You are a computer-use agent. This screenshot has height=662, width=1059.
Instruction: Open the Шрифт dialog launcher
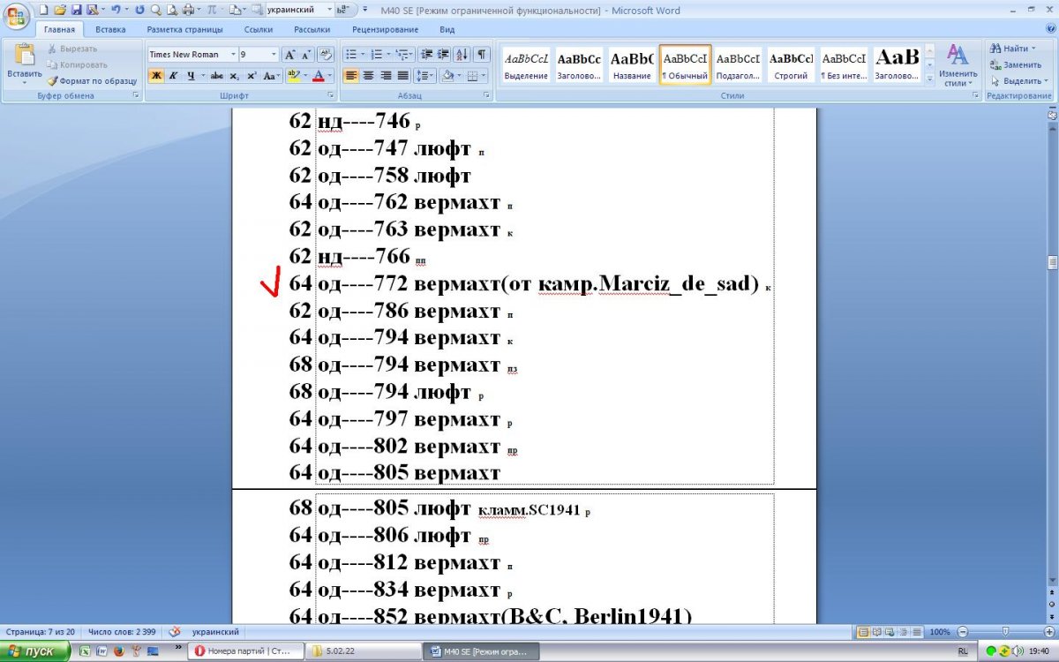click(x=331, y=94)
